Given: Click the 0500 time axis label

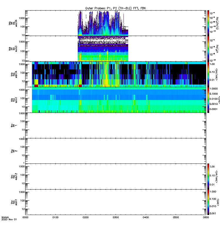Looking at the screenshot, I should [x=176, y=217].
